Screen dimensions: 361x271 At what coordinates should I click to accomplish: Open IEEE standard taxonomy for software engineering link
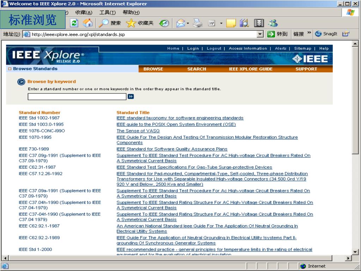pos(180,118)
